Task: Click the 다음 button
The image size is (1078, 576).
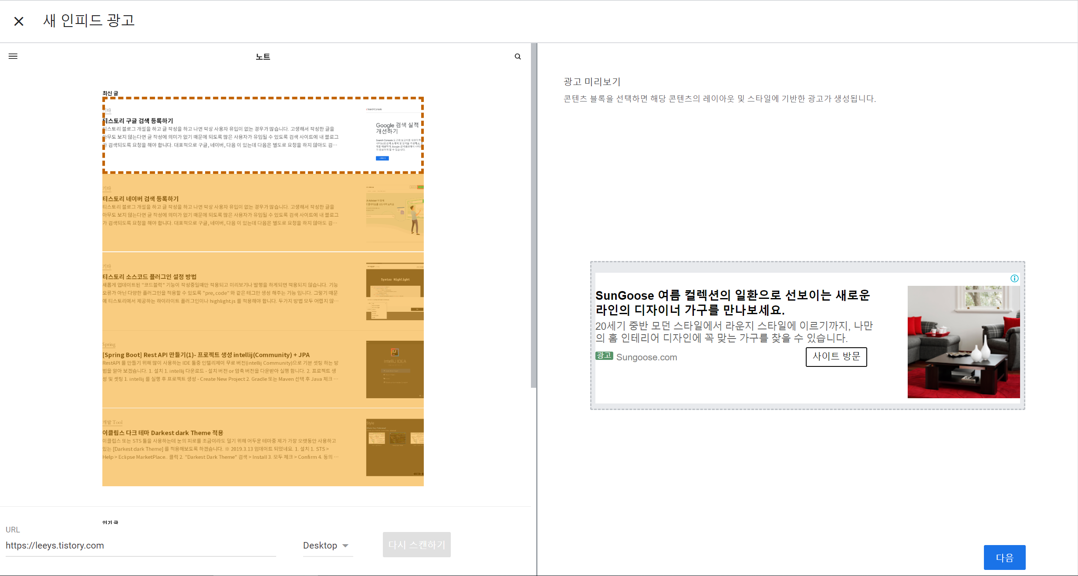Action: (x=1004, y=558)
